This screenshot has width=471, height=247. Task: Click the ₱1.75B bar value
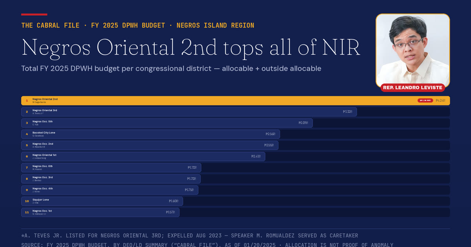pos(189,190)
